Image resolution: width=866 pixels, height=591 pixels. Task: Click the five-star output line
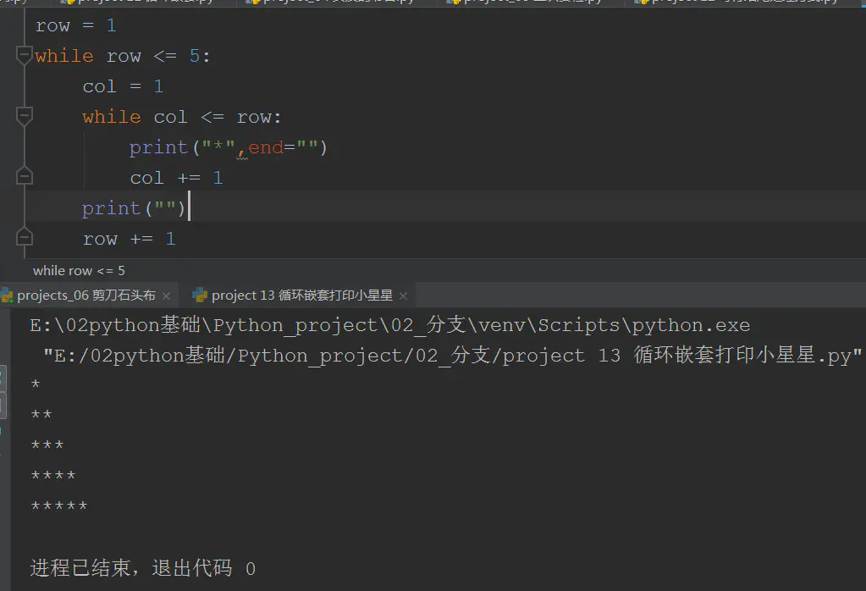point(59,505)
